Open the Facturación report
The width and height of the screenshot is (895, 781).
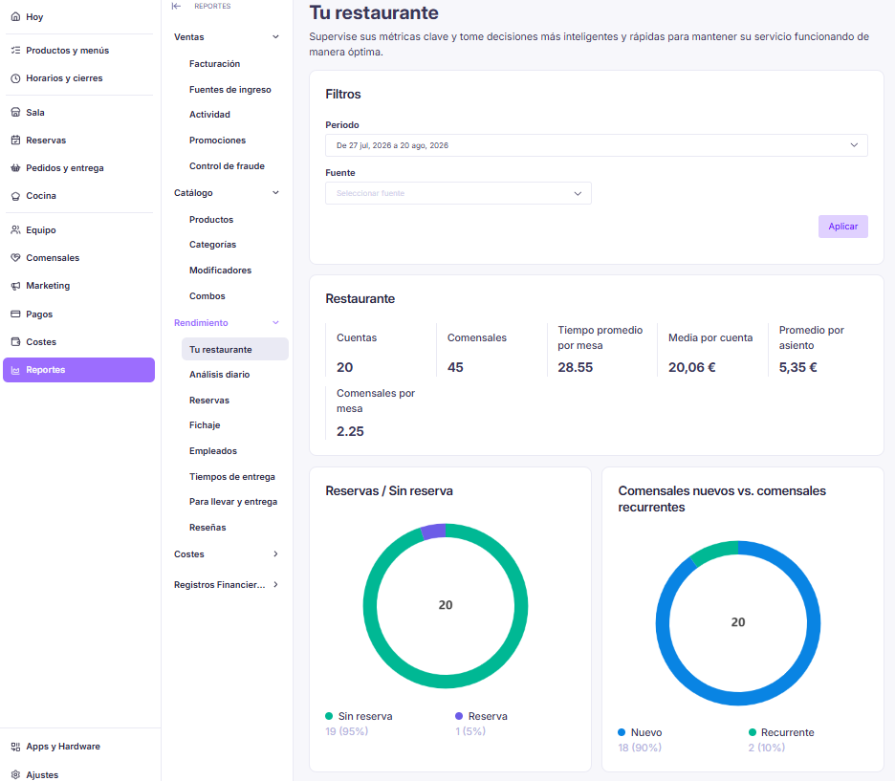(214, 64)
